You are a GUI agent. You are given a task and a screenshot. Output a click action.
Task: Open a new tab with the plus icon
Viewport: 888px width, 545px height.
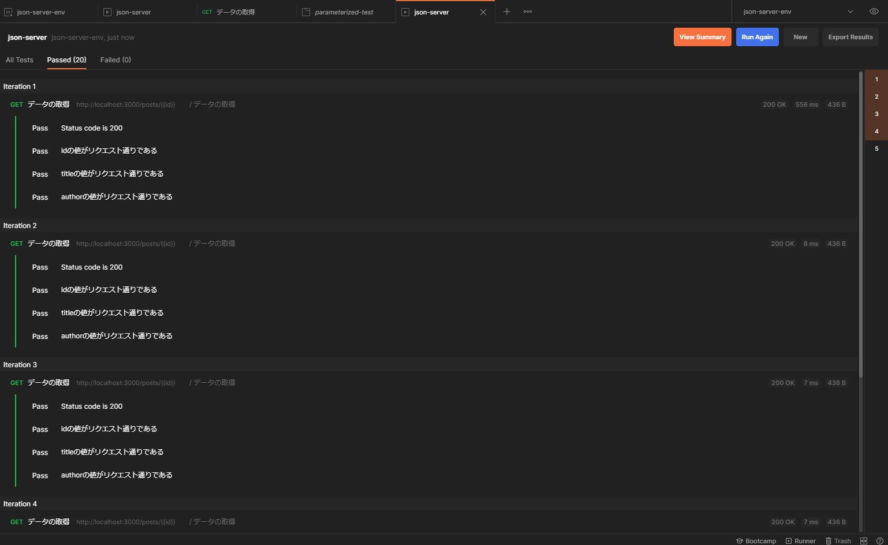[x=506, y=12]
